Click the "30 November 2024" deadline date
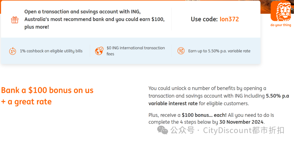Image resolution: width=294 pixels, height=142 pixels. click(x=241, y=122)
